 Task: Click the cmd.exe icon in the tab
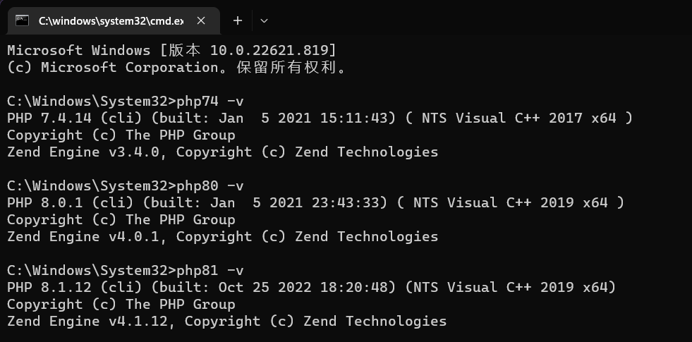(x=22, y=20)
